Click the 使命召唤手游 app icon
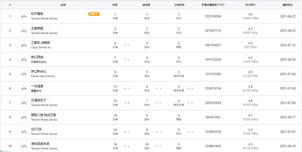This screenshot has height=152, width=302. 24,146
